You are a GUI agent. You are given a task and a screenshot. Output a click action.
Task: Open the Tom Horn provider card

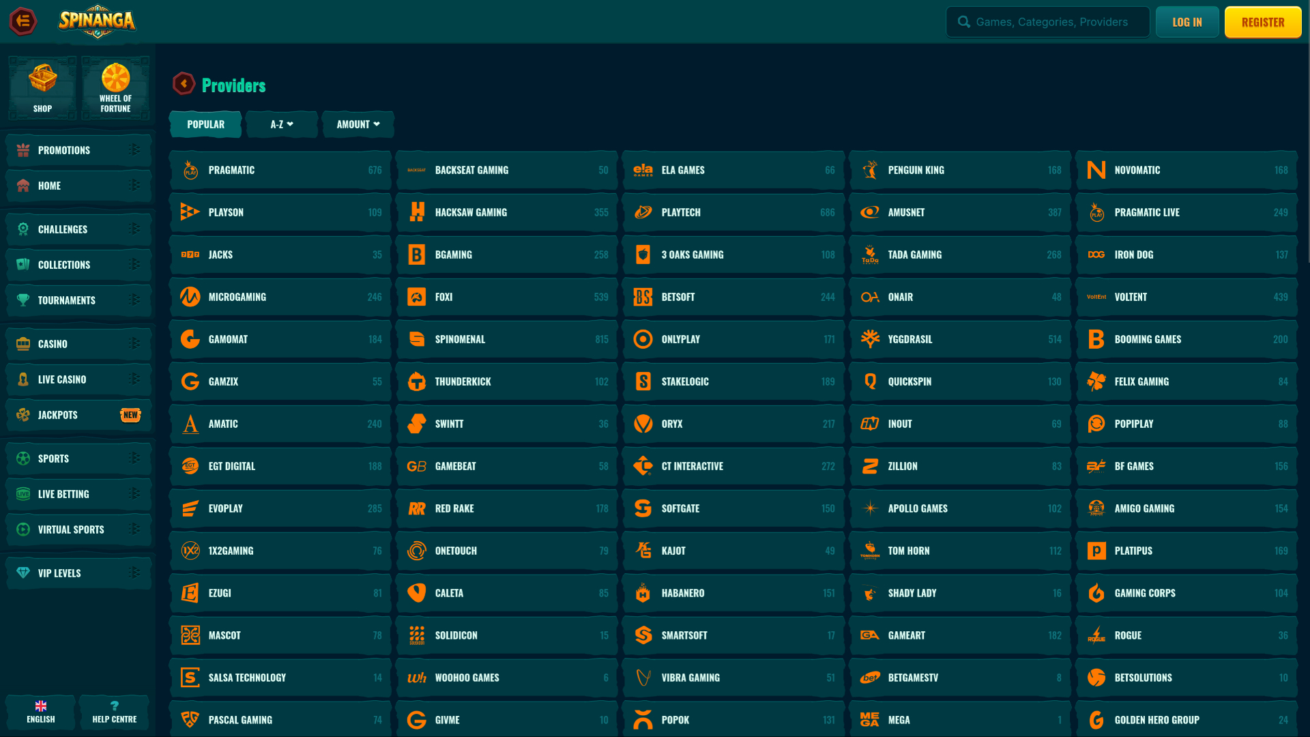960,551
